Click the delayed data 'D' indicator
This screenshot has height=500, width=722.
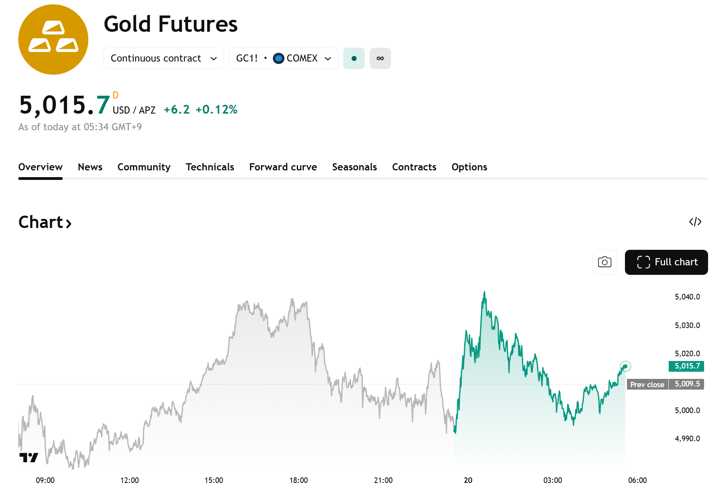click(115, 95)
